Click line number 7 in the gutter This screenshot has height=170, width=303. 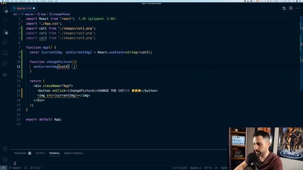[19, 47]
